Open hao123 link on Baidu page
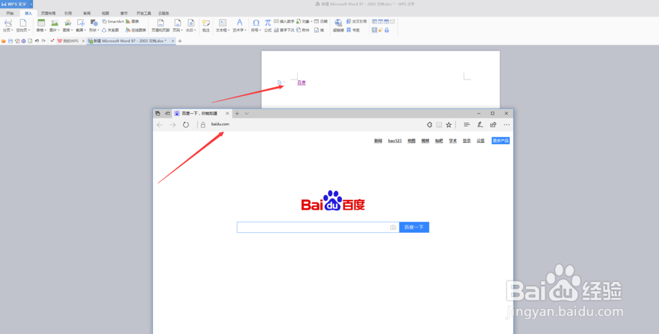Image resolution: width=659 pixels, height=334 pixels. (x=395, y=141)
